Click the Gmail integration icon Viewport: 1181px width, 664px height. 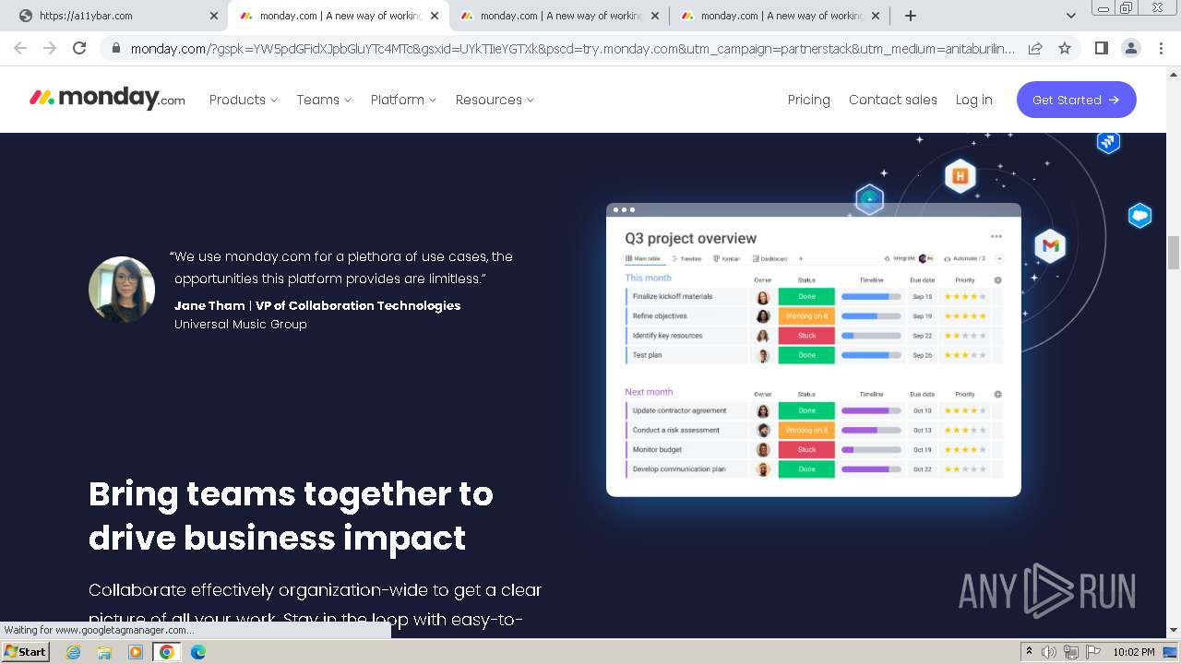(x=1050, y=245)
